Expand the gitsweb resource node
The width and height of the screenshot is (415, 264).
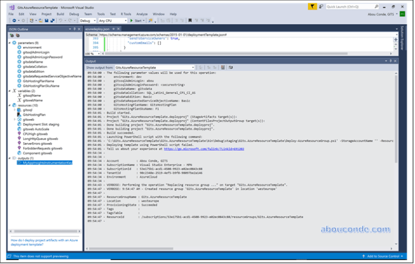[x=15, y=120]
